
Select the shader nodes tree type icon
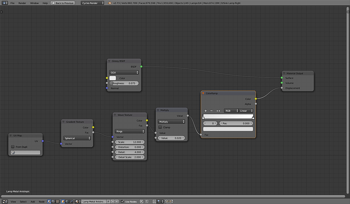[x=49, y=201]
